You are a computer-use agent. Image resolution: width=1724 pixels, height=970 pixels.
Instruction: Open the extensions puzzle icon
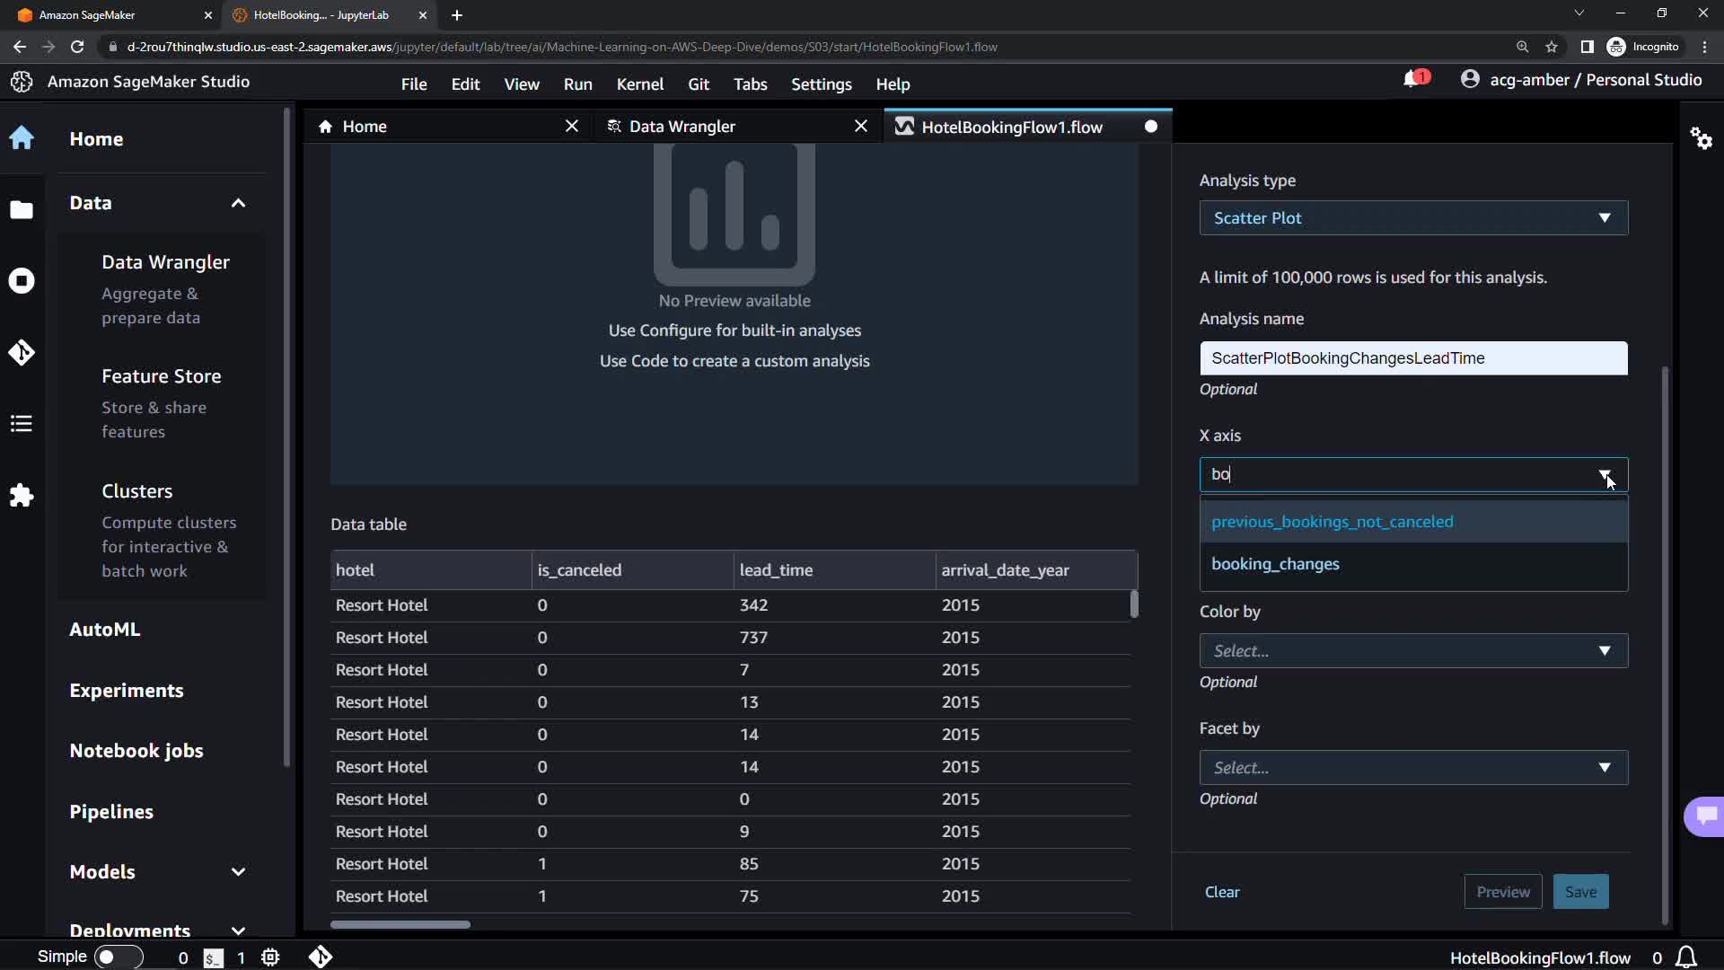[x=22, y=496]
